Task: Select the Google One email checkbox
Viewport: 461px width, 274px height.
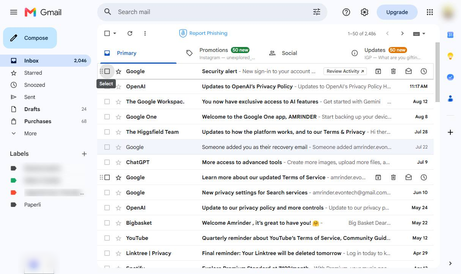Action: [x=107, y=117]
